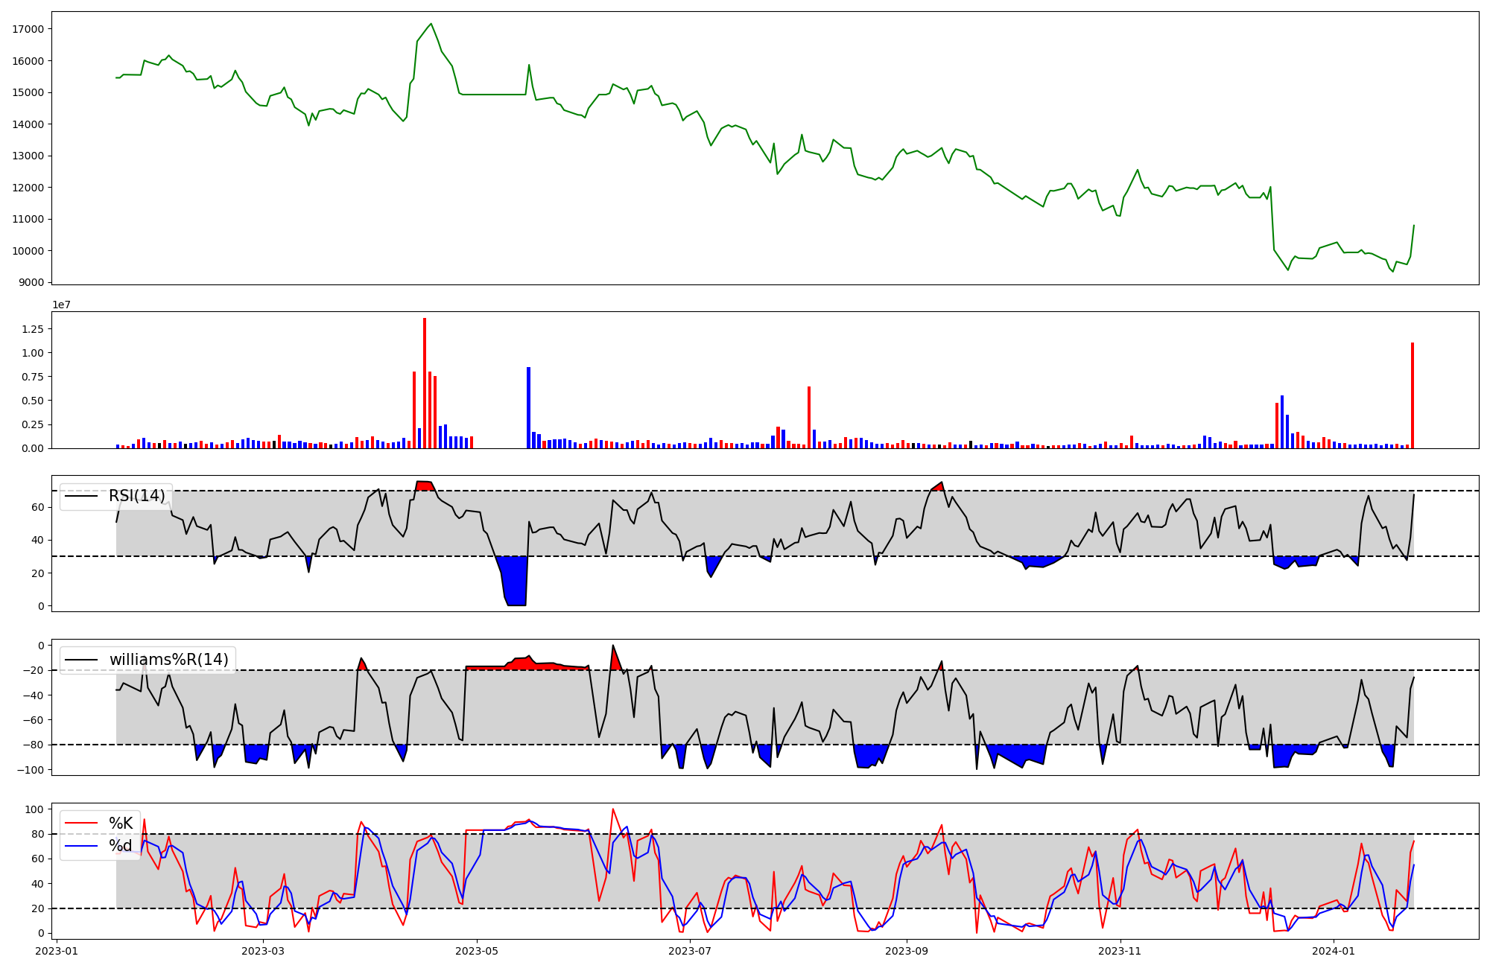Click the price line peak near 17000
1490x968 pixels.
(431, 25)
